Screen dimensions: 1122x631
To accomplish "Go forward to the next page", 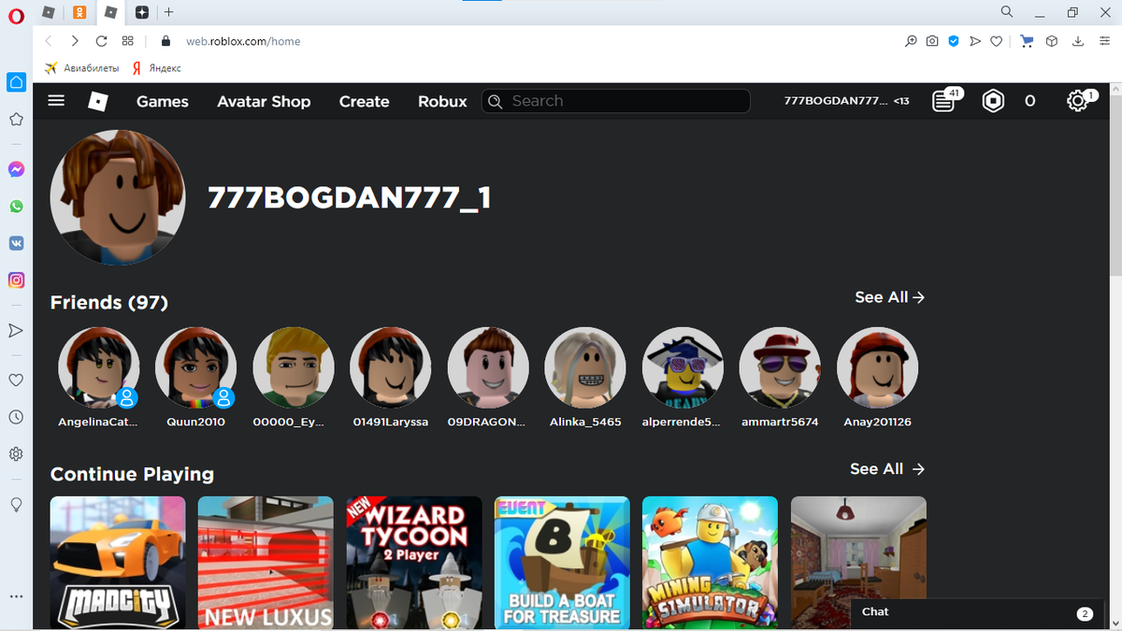I will [x=75, y=41].
